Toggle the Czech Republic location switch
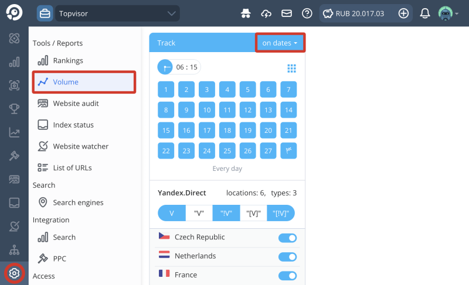 click(x=287, y=238)
